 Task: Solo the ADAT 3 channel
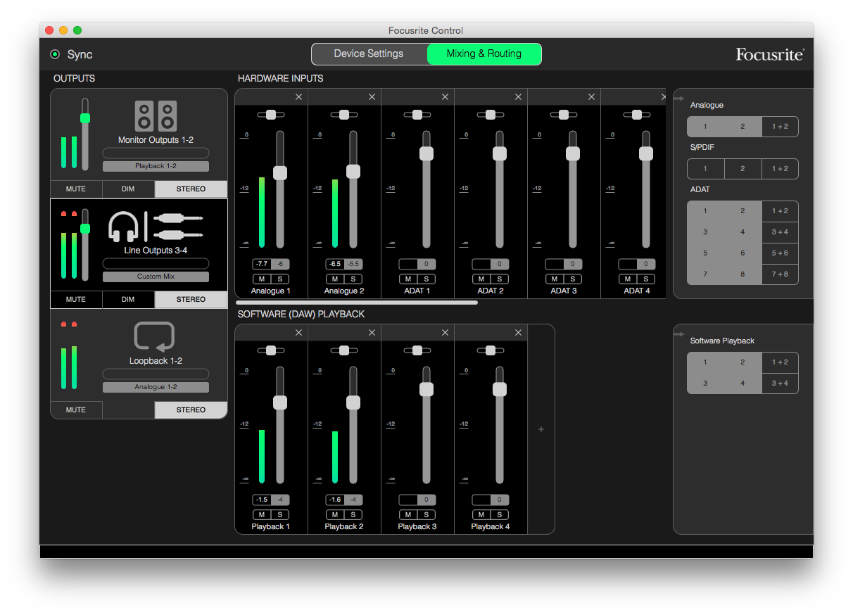click(573, 279)
